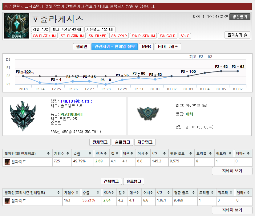
Task: Add to favorites with 즐겨찾기 star button
Action: pyautogui.click(x=237, y=35)
